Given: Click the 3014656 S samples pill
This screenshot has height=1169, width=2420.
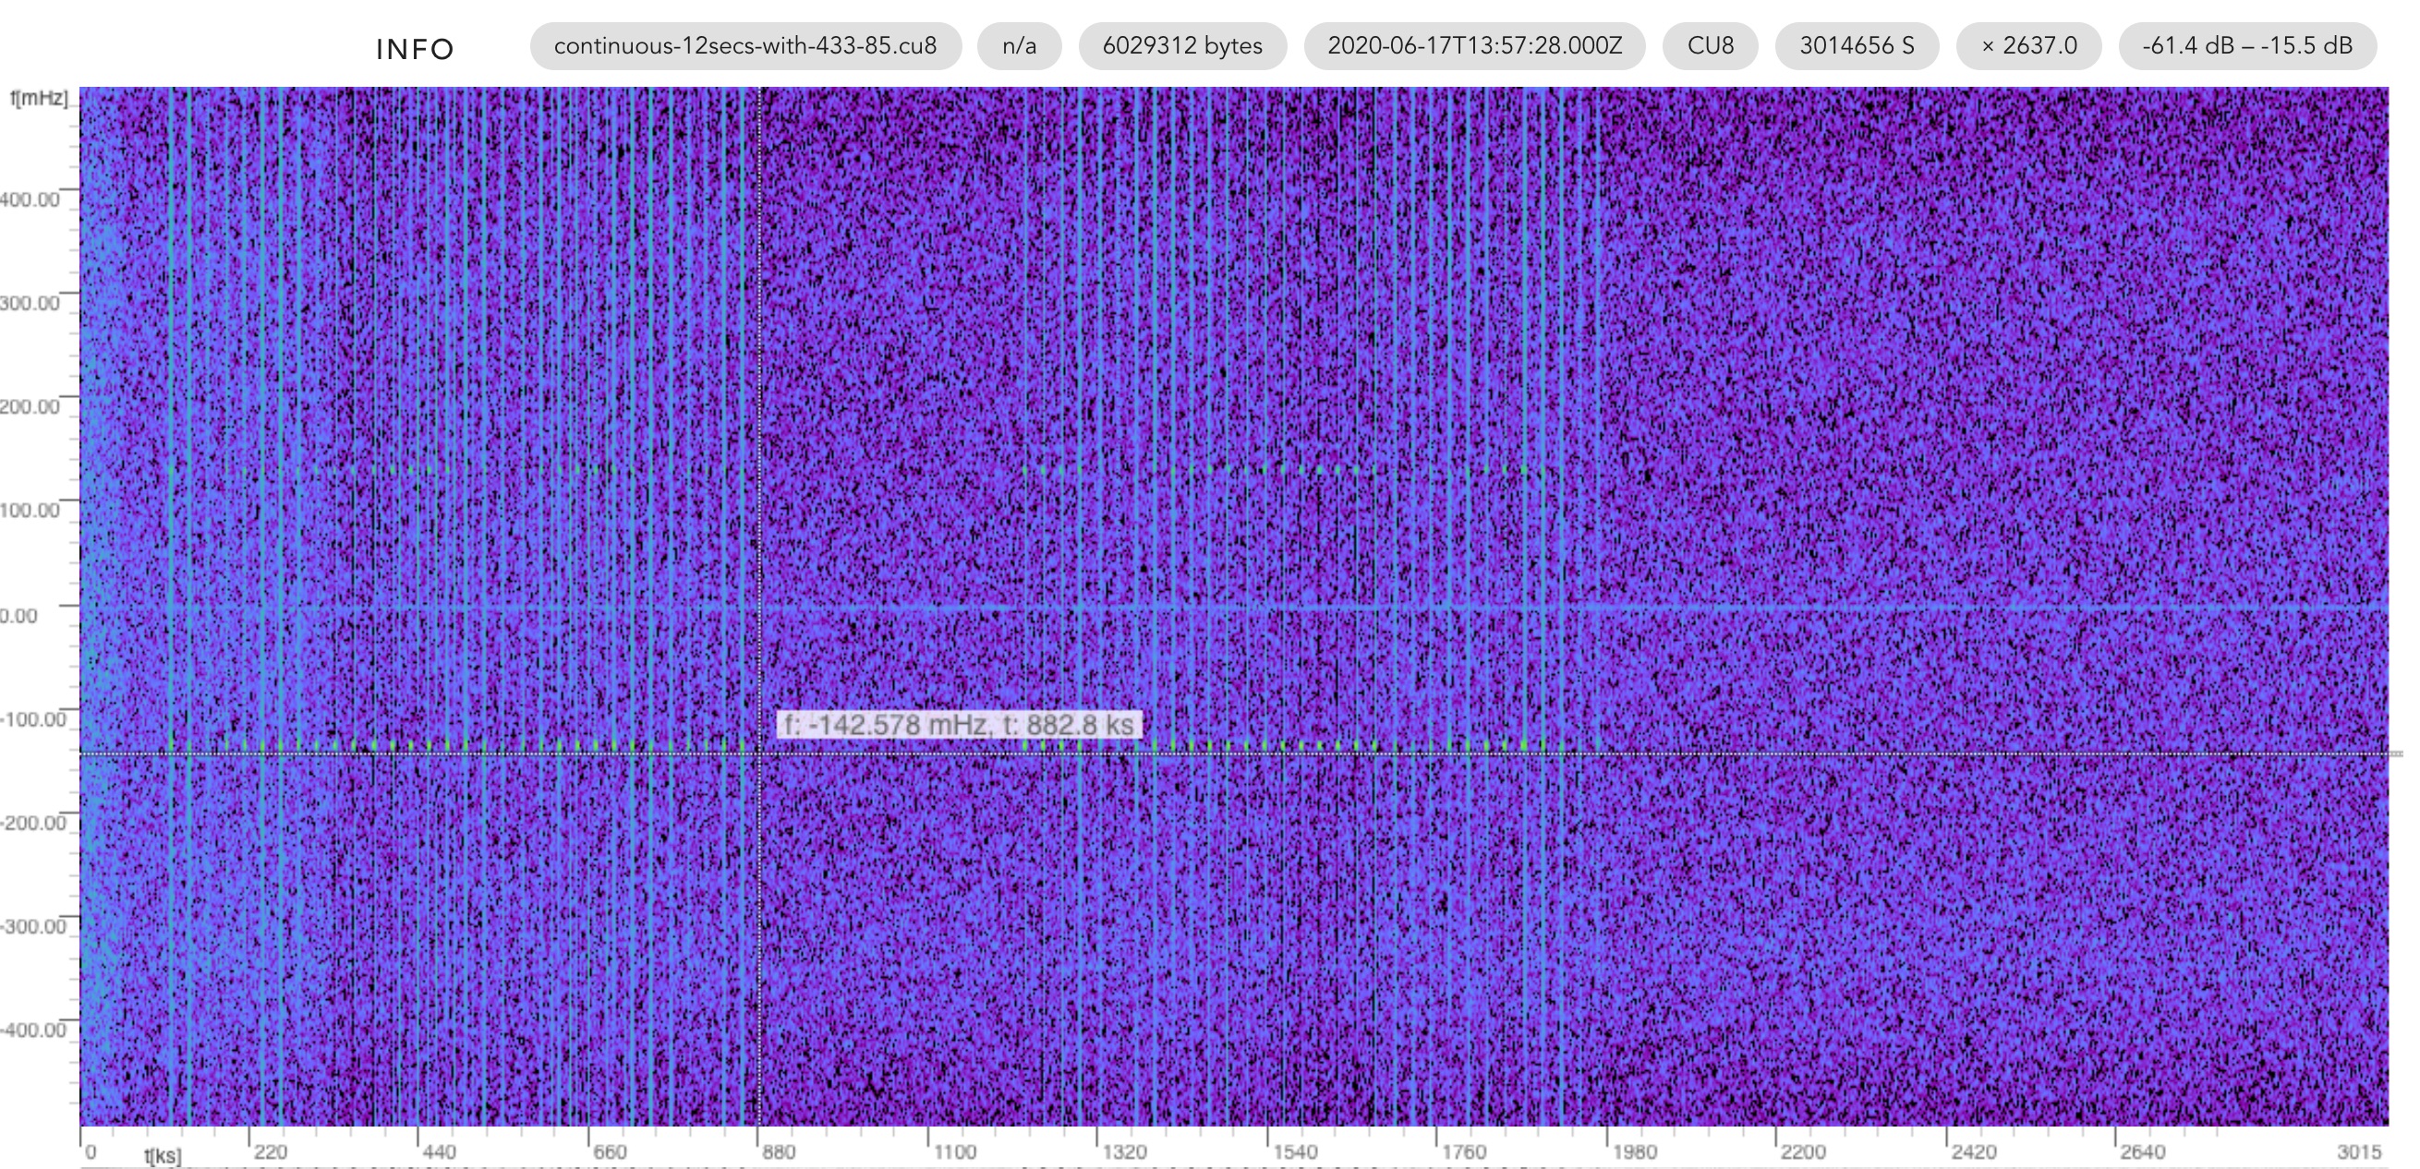Looking at the screenshot, I should tap(1857, 46).
